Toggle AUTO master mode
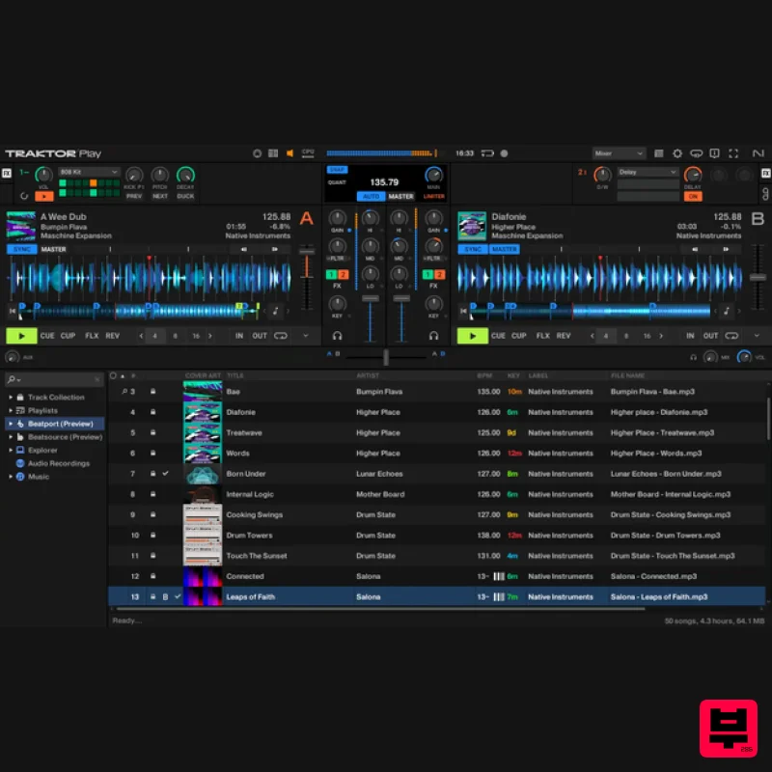Viewport: 772px width, 772px height. 371,197
